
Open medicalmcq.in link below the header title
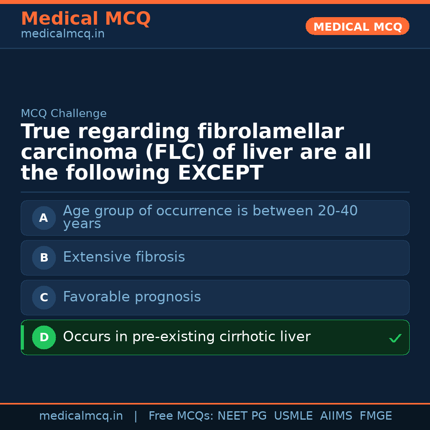(63, 34)
